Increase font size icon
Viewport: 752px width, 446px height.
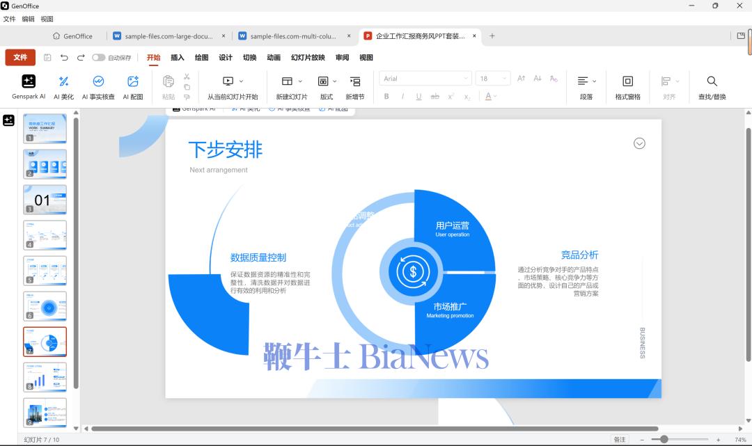point(522,78)
